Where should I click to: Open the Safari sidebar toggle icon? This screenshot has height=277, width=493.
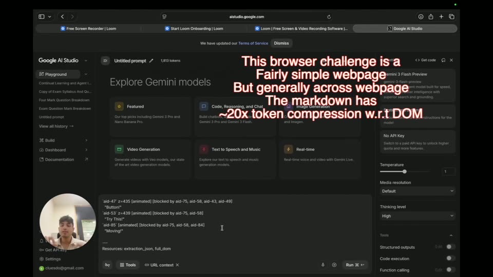pos(42,16)
